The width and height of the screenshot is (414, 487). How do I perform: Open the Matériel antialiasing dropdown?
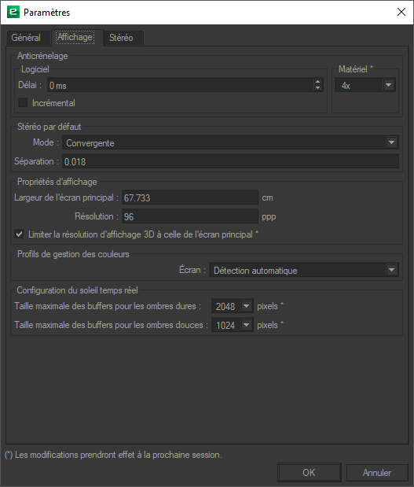365,85
